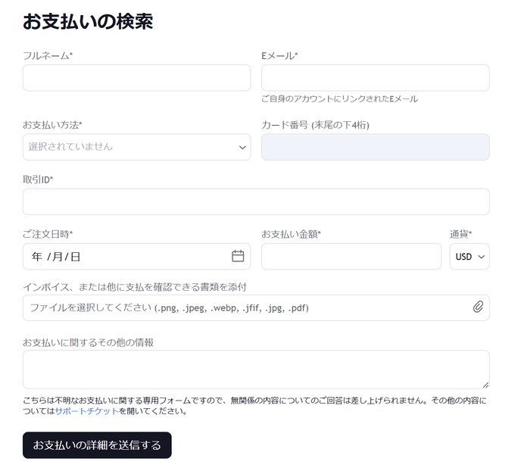Click the ご自身のアカウントにリンクされたEメール hint
Screen dimensions: 515x471
point(339,99)
